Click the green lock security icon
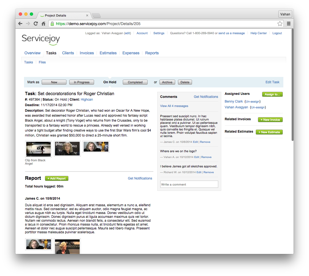Image resolution: width=309 pixels, height=276 pixels. click(52, 24)
